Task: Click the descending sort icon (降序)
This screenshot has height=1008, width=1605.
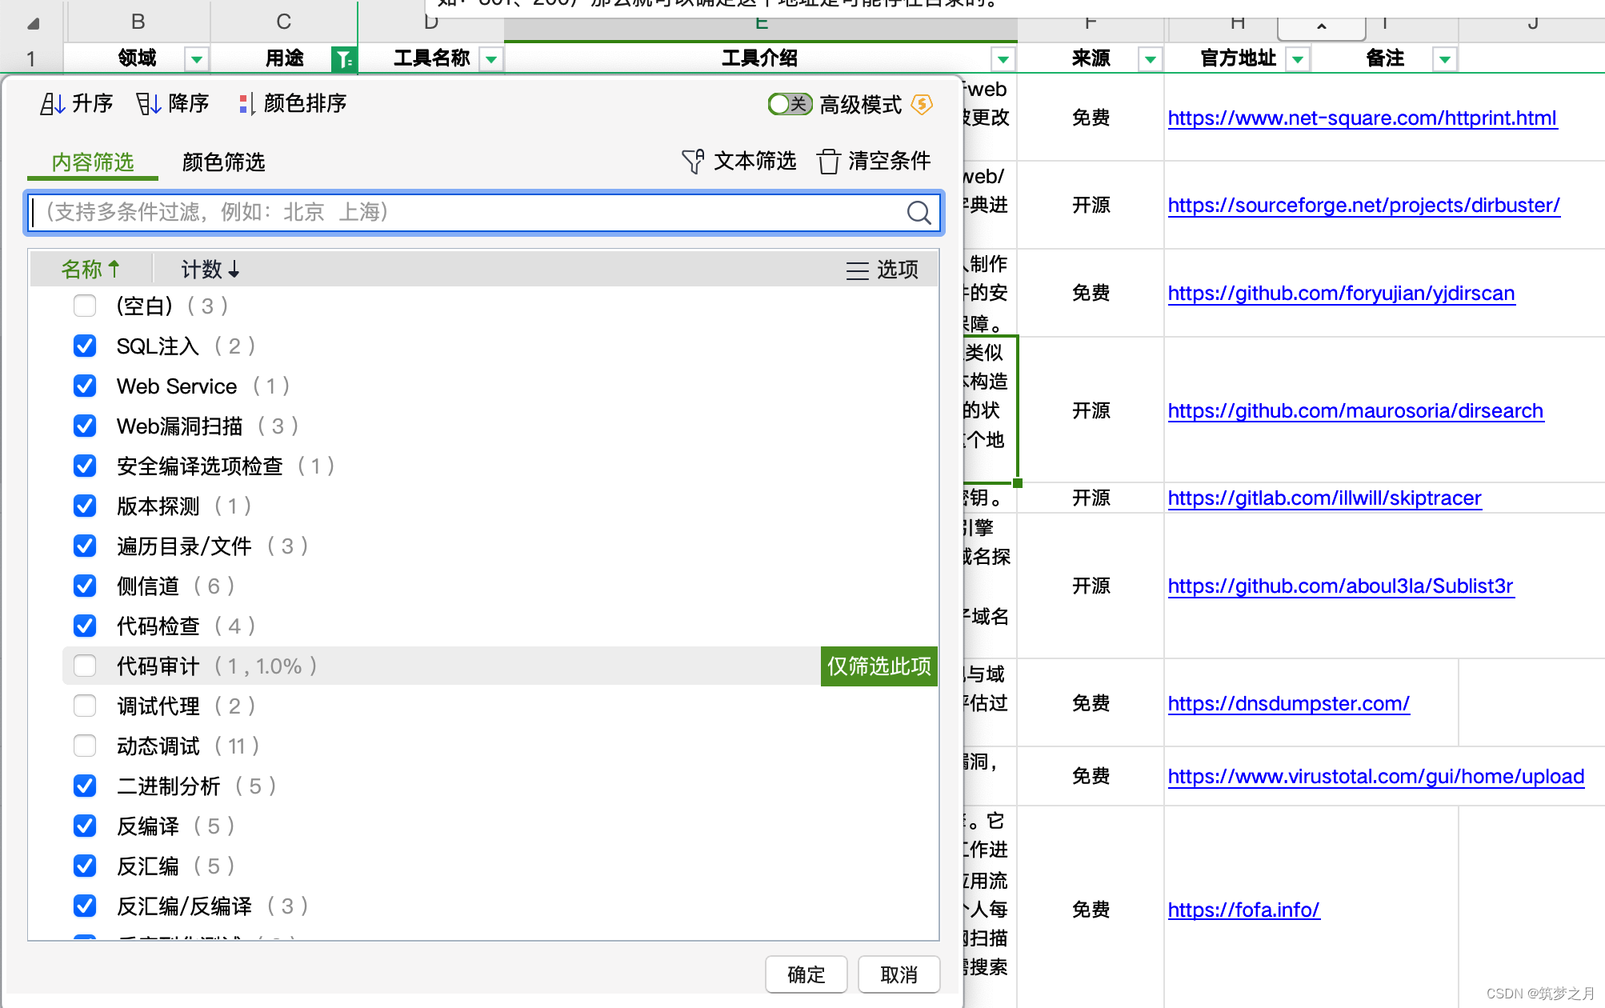Action: pos(149,104)
